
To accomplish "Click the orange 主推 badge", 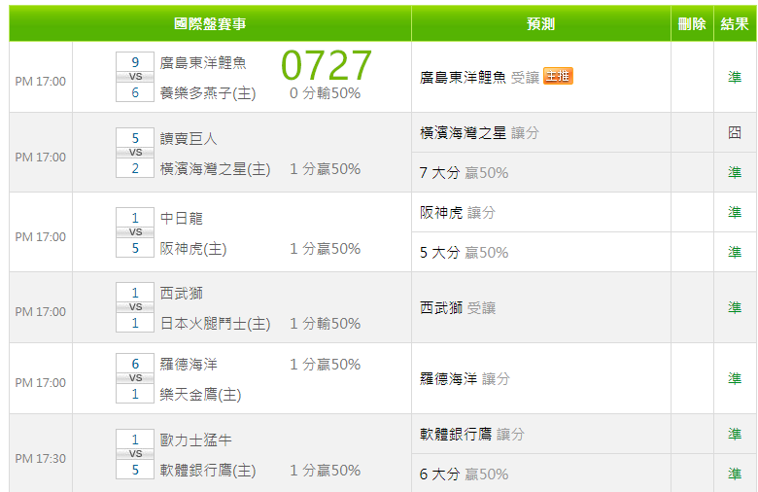I will click(558, 76).
